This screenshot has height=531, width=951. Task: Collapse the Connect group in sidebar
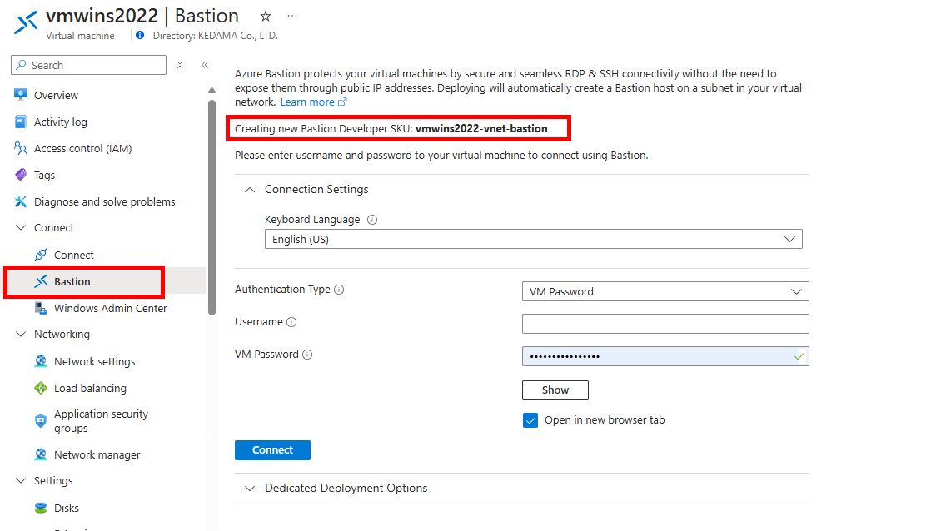tap(21, 227)
